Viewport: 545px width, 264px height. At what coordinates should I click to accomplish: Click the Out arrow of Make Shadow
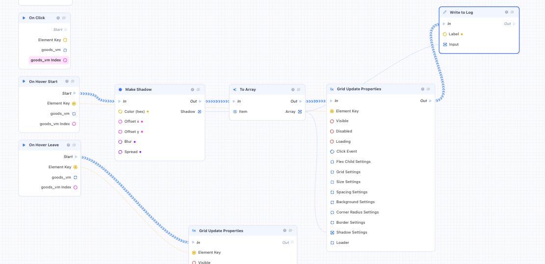[200, 102]
